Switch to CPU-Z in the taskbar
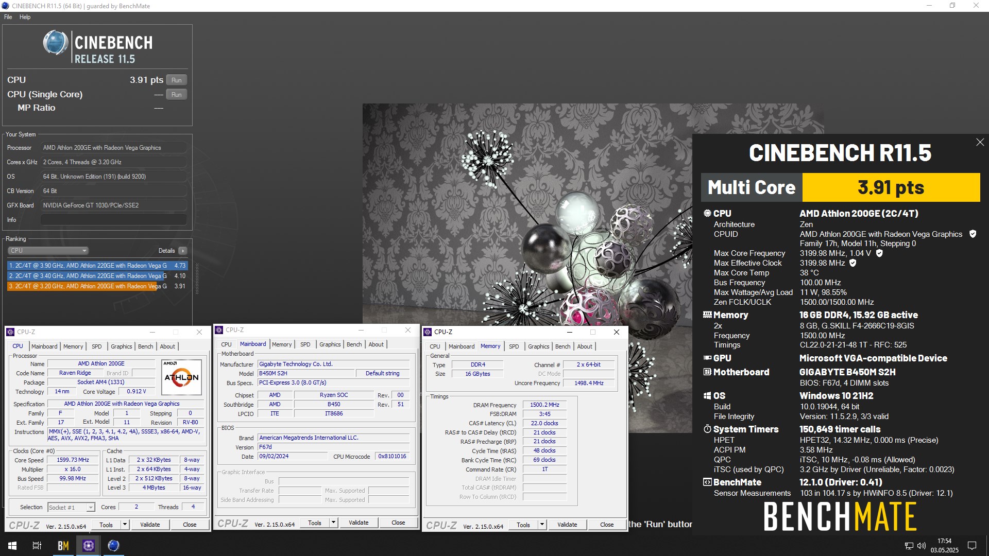 tap(89, 546)
